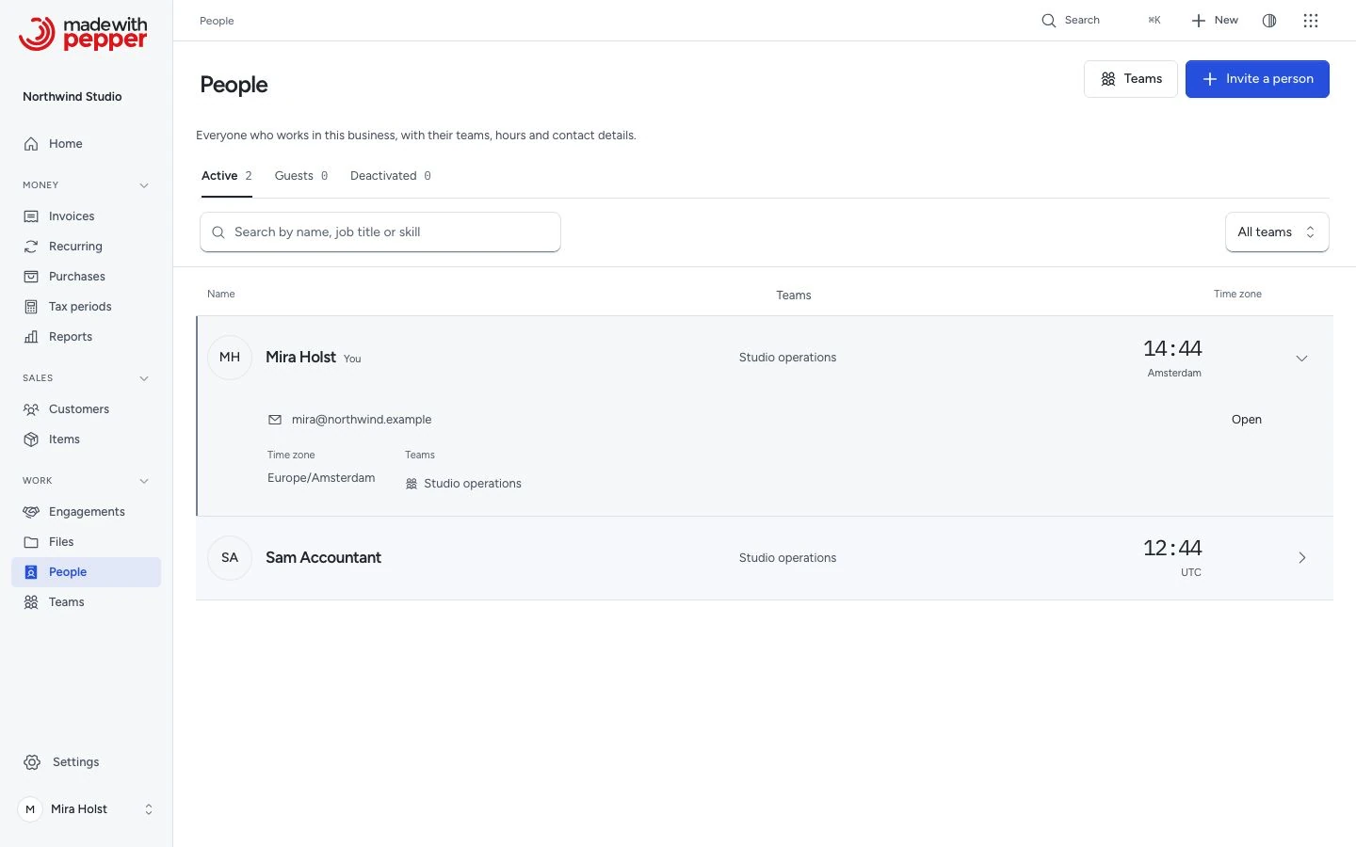Go to Recurring in the sidebar

point(86,247)
